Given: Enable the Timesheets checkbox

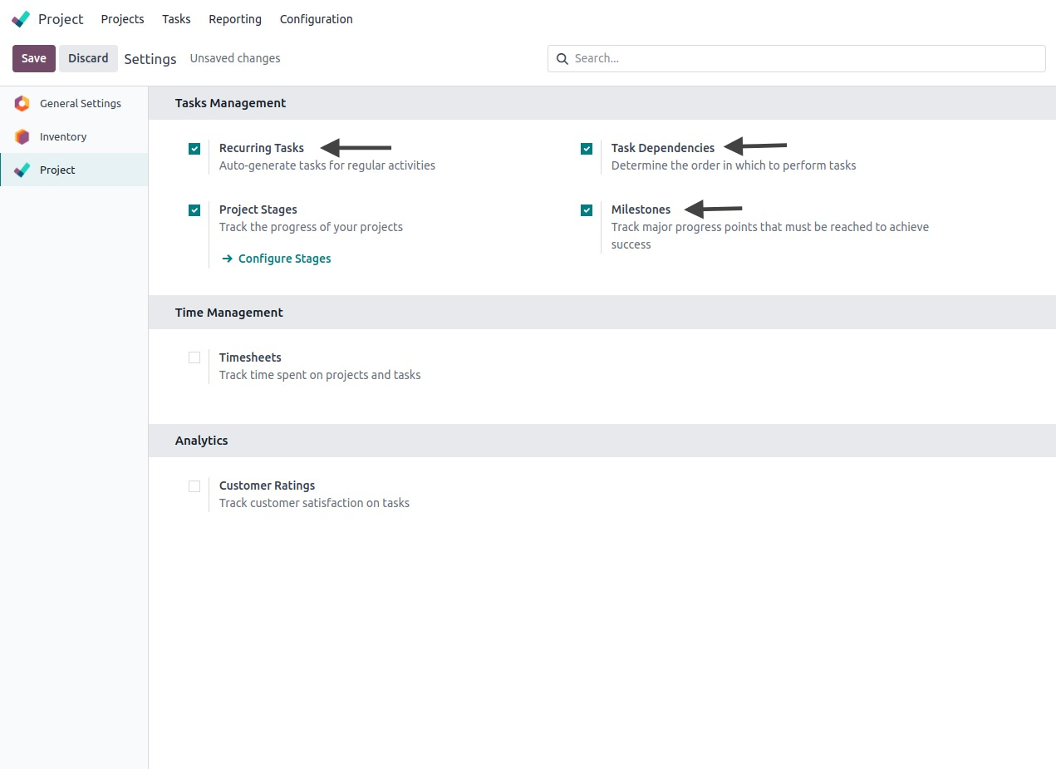Looking at the screenshot, I should (x=194, y=357).
